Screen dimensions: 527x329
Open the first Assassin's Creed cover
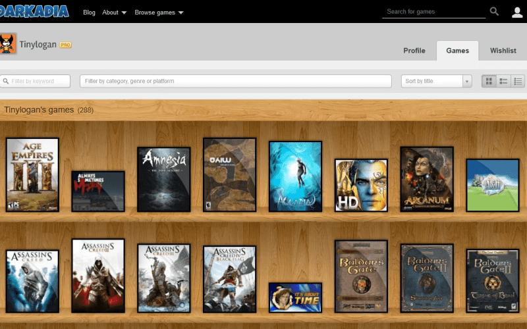(x=32, y=282)
